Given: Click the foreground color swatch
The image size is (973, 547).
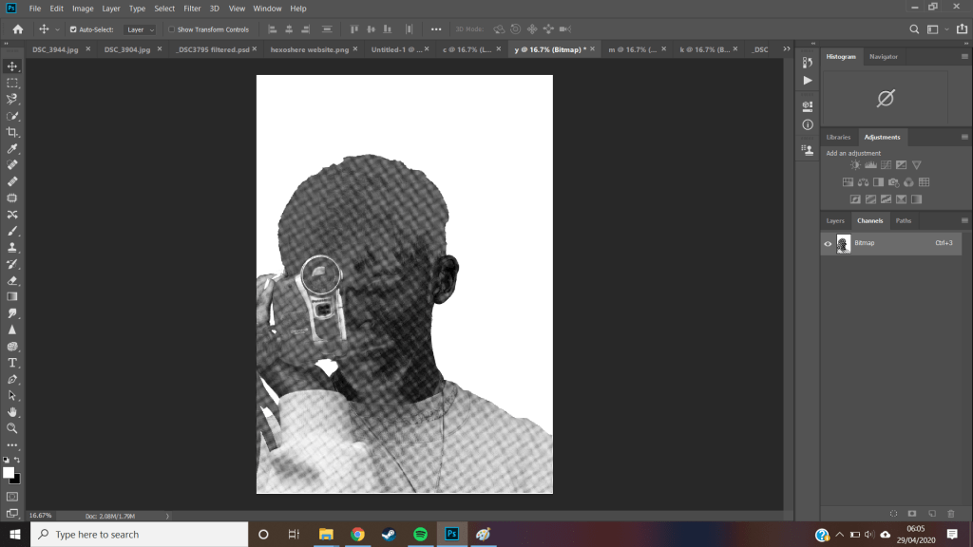Looking at the screenshot, I should pos(9,472).
